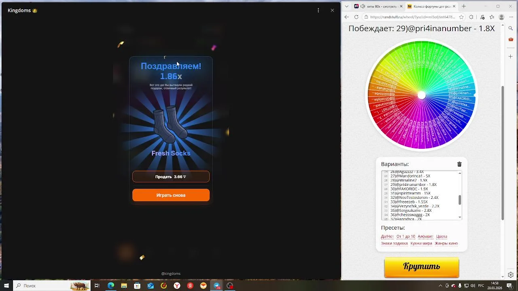Image resolution: width=518 pixels, height=291 pixels.
Task: Select the 35)@Sergxakame - 2.8X line
Action: (411, 211)
